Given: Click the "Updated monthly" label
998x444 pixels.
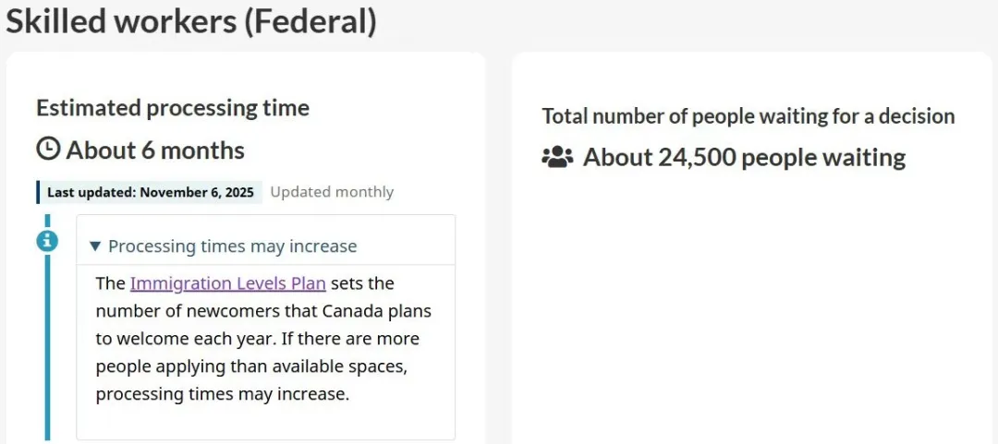Looking at the screenshot, I should point(332,192).
